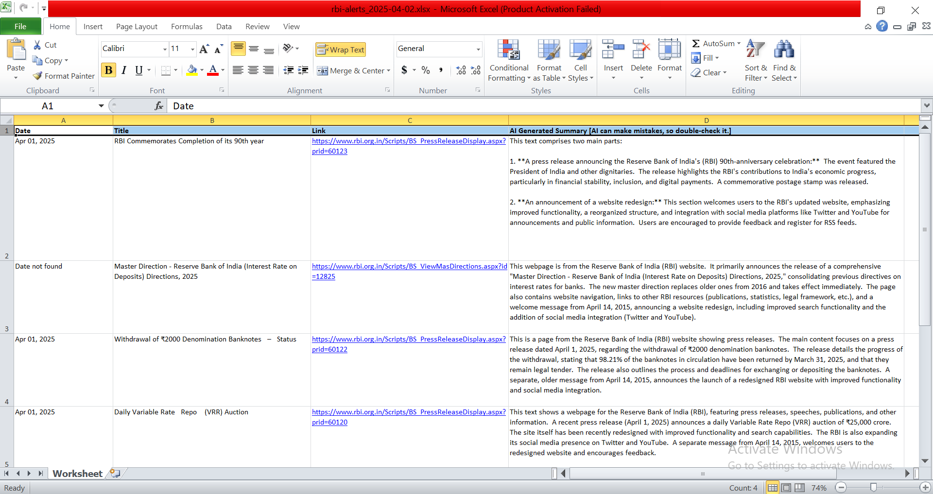Open the Data tab

[224, 26]
